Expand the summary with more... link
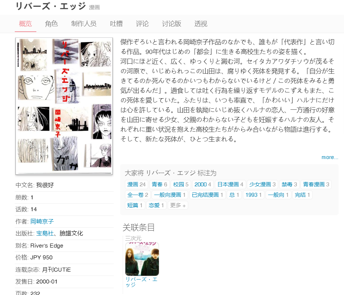Image resolution: width=344 pixels, height=295 pixels. (x=330, y=157)
